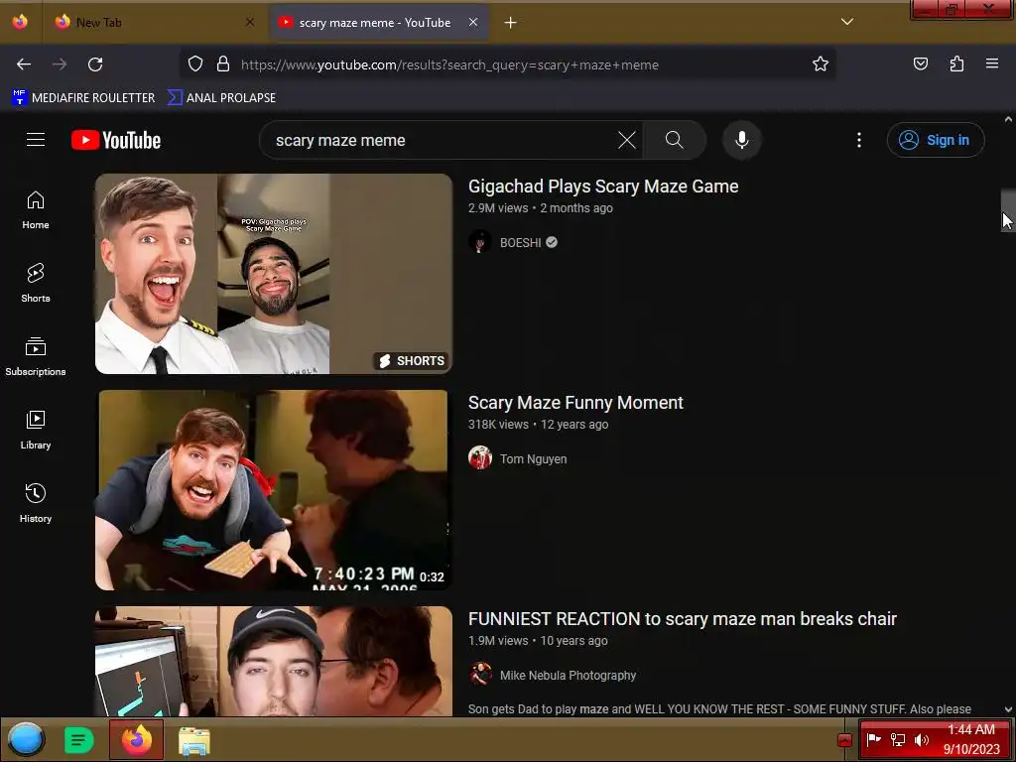Image resolution: width=1016 pixels, height=762 pixels.
Task: Switch to the New Tab tab
Action: pyautogui.click(x=154, y=23)
